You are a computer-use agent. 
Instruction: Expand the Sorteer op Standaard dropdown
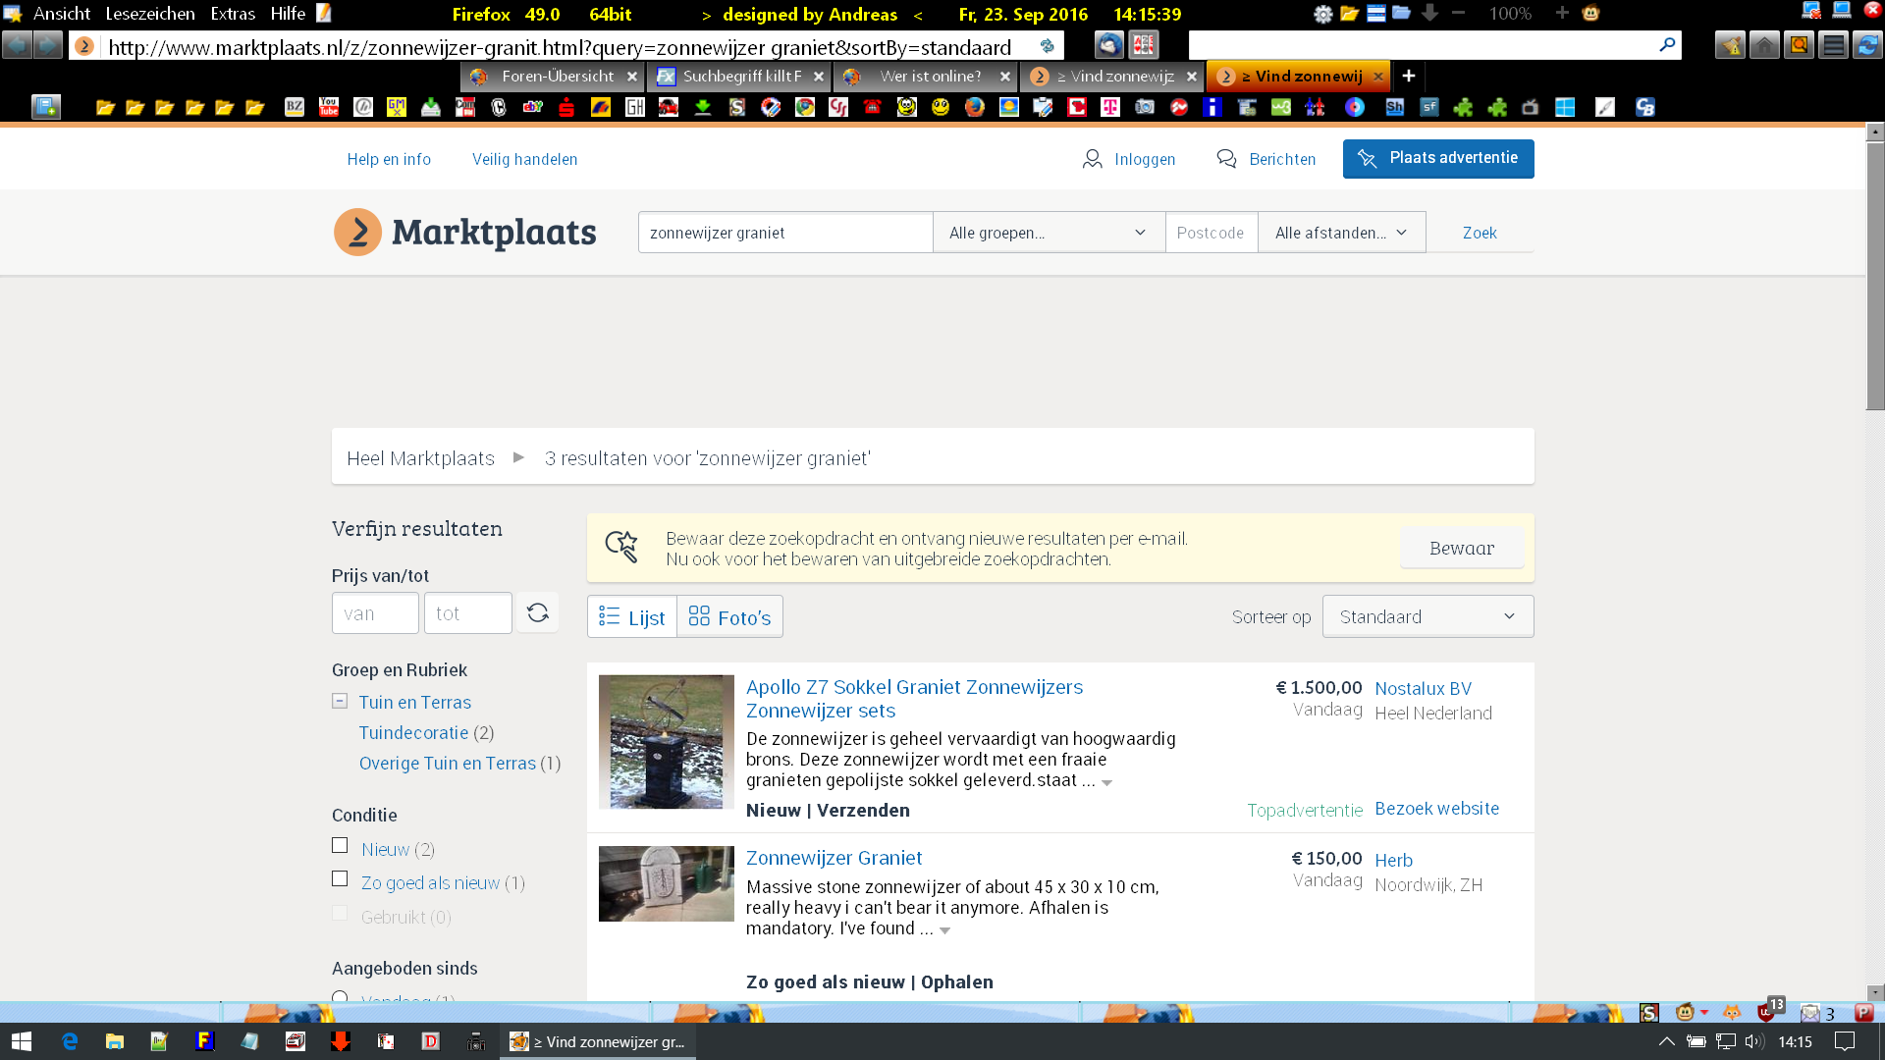[x=1427, y=616]
